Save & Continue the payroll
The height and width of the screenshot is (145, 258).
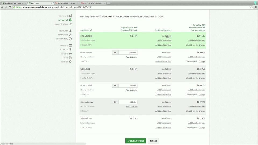tap(135, 141)
